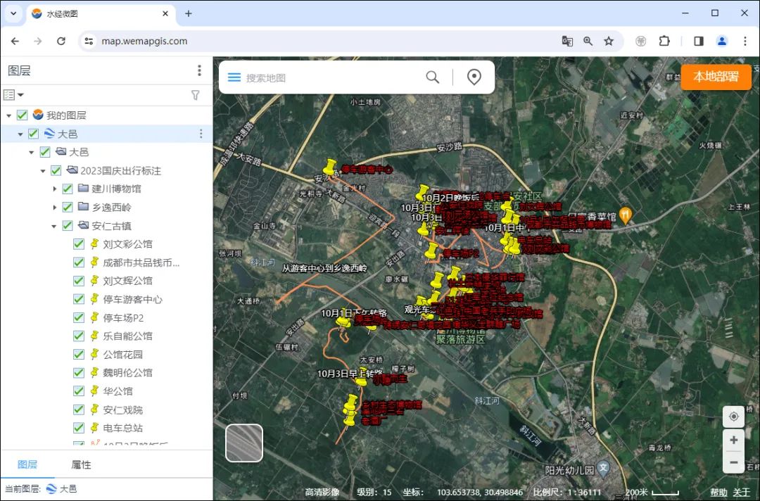Uncheck the 刘文彩公馆 layer checkbox
Image resolution: width=760 pixels, height=501 pixels.
pos(79,244)
